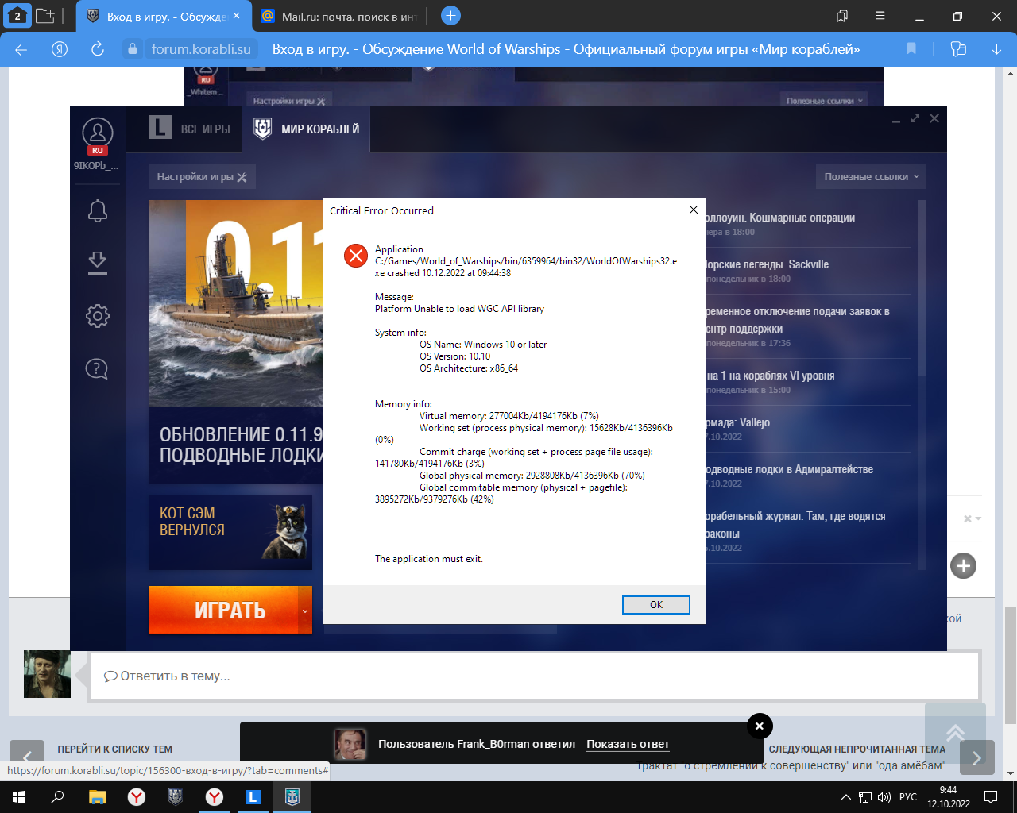Switch to ВСЕ ИГРЫ tab
The height and width of the screenshot is (813, 1017).
click(191, 129)
